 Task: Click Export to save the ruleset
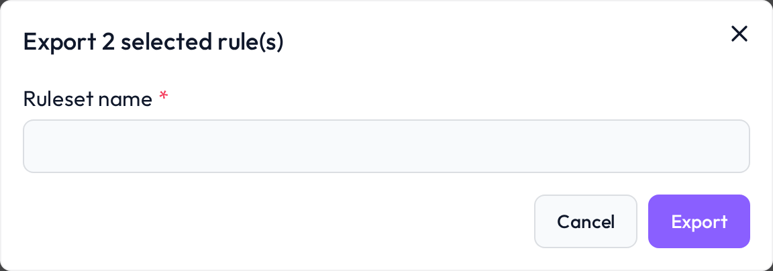[699, 221]
